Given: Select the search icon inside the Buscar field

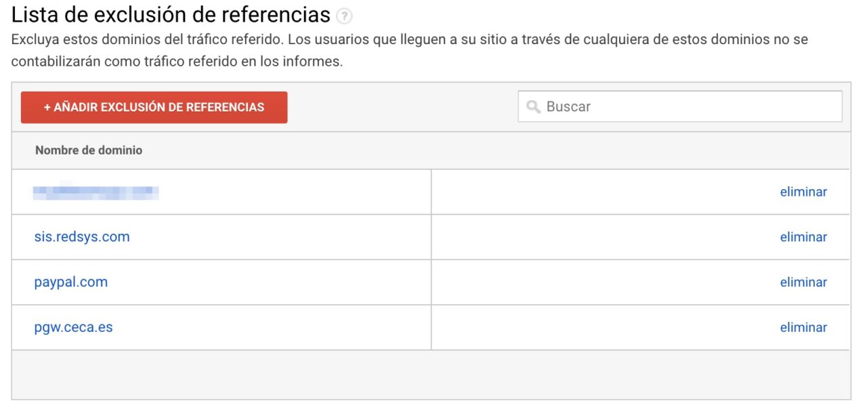Looking at the screenshot, I should coord(533,106).
